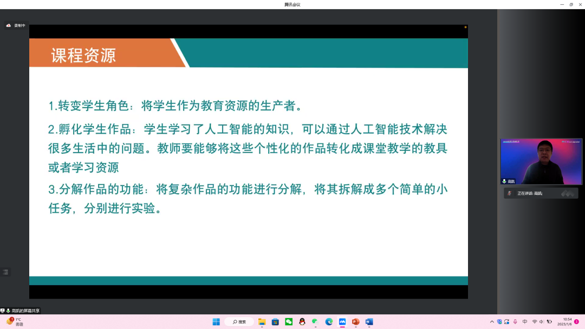Screen dimensions: 585x329
Task: Open the Windows Start menu
Action: [x=216, y=322]
